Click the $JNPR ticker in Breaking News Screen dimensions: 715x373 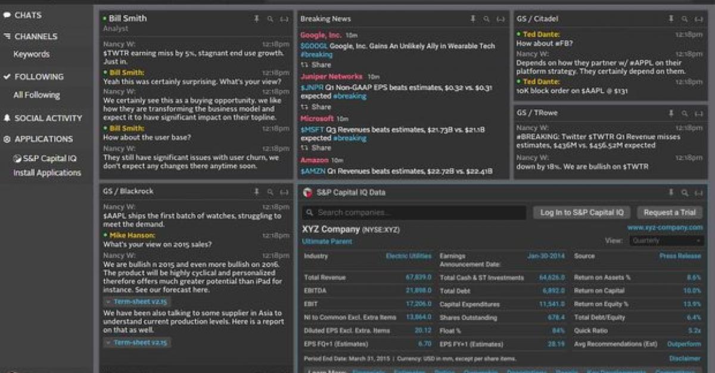[x=313, y=87]
